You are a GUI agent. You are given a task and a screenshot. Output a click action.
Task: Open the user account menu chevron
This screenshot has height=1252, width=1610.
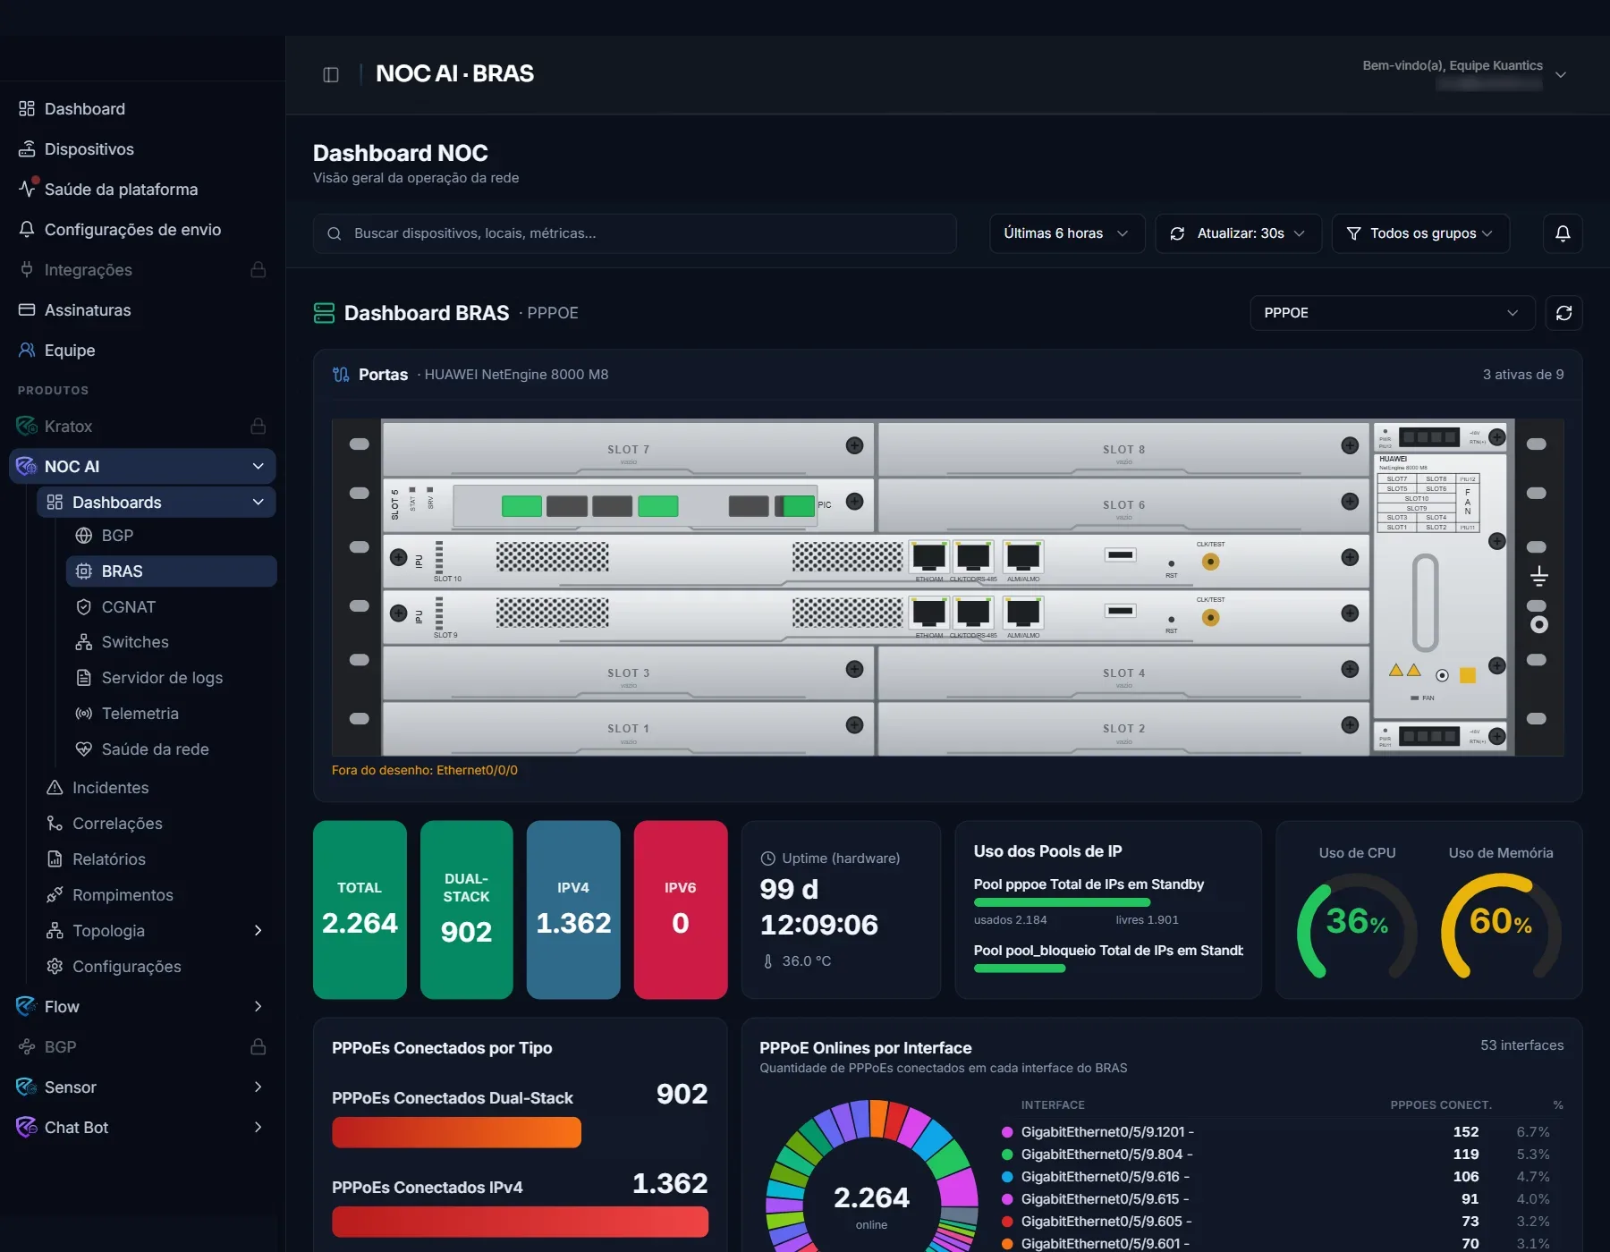click(1561, 75)
